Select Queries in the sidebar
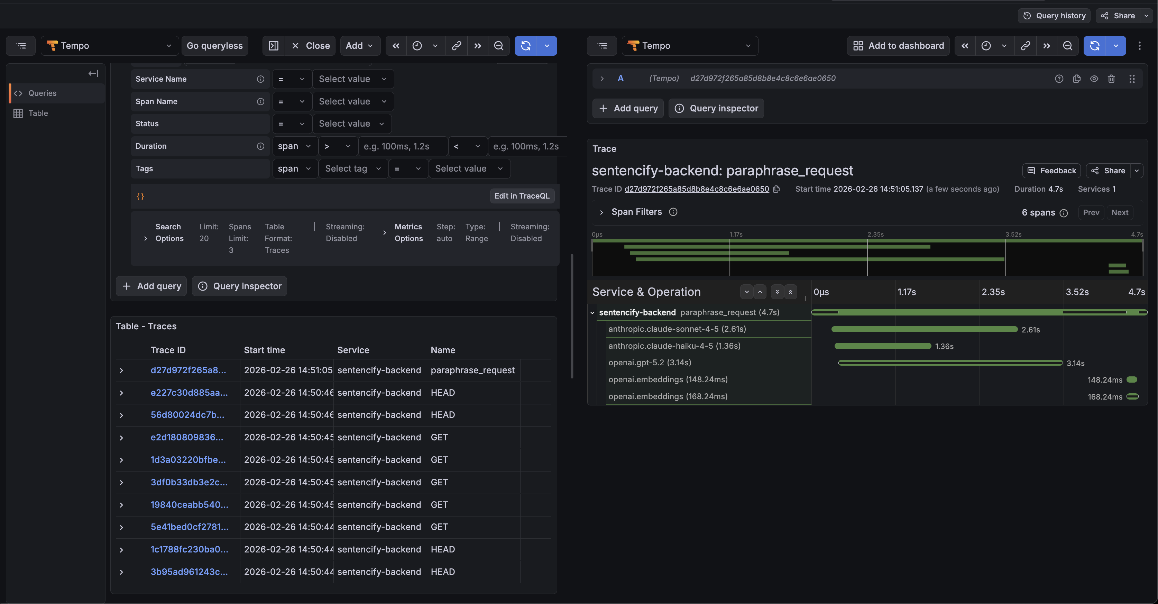Screen dimensions: 1158x604 click(x=42, y=93)
